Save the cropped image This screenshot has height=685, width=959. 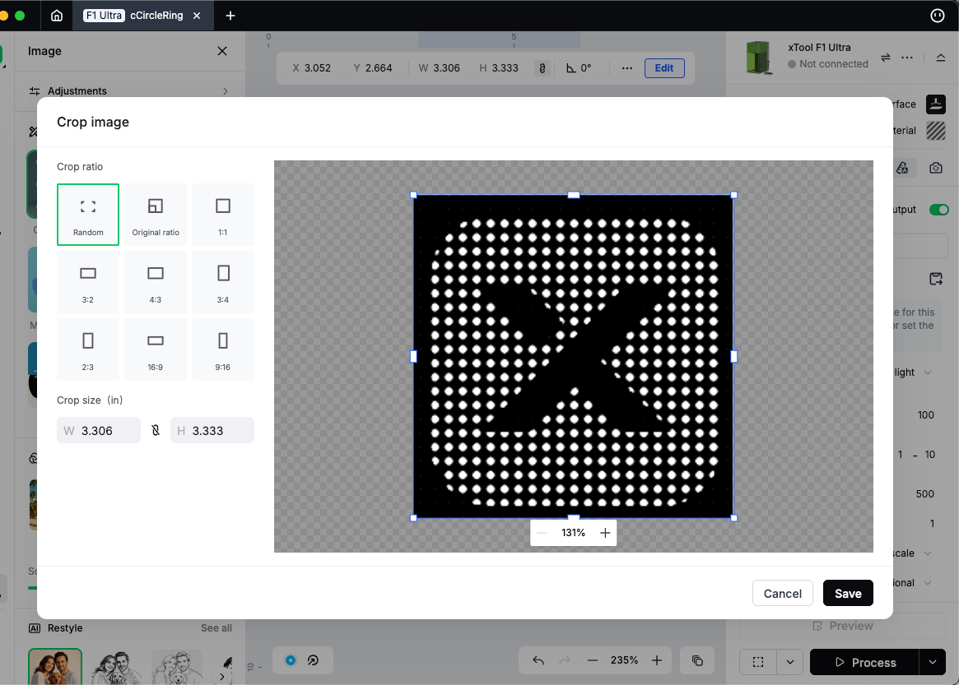(x=848, y=594)
